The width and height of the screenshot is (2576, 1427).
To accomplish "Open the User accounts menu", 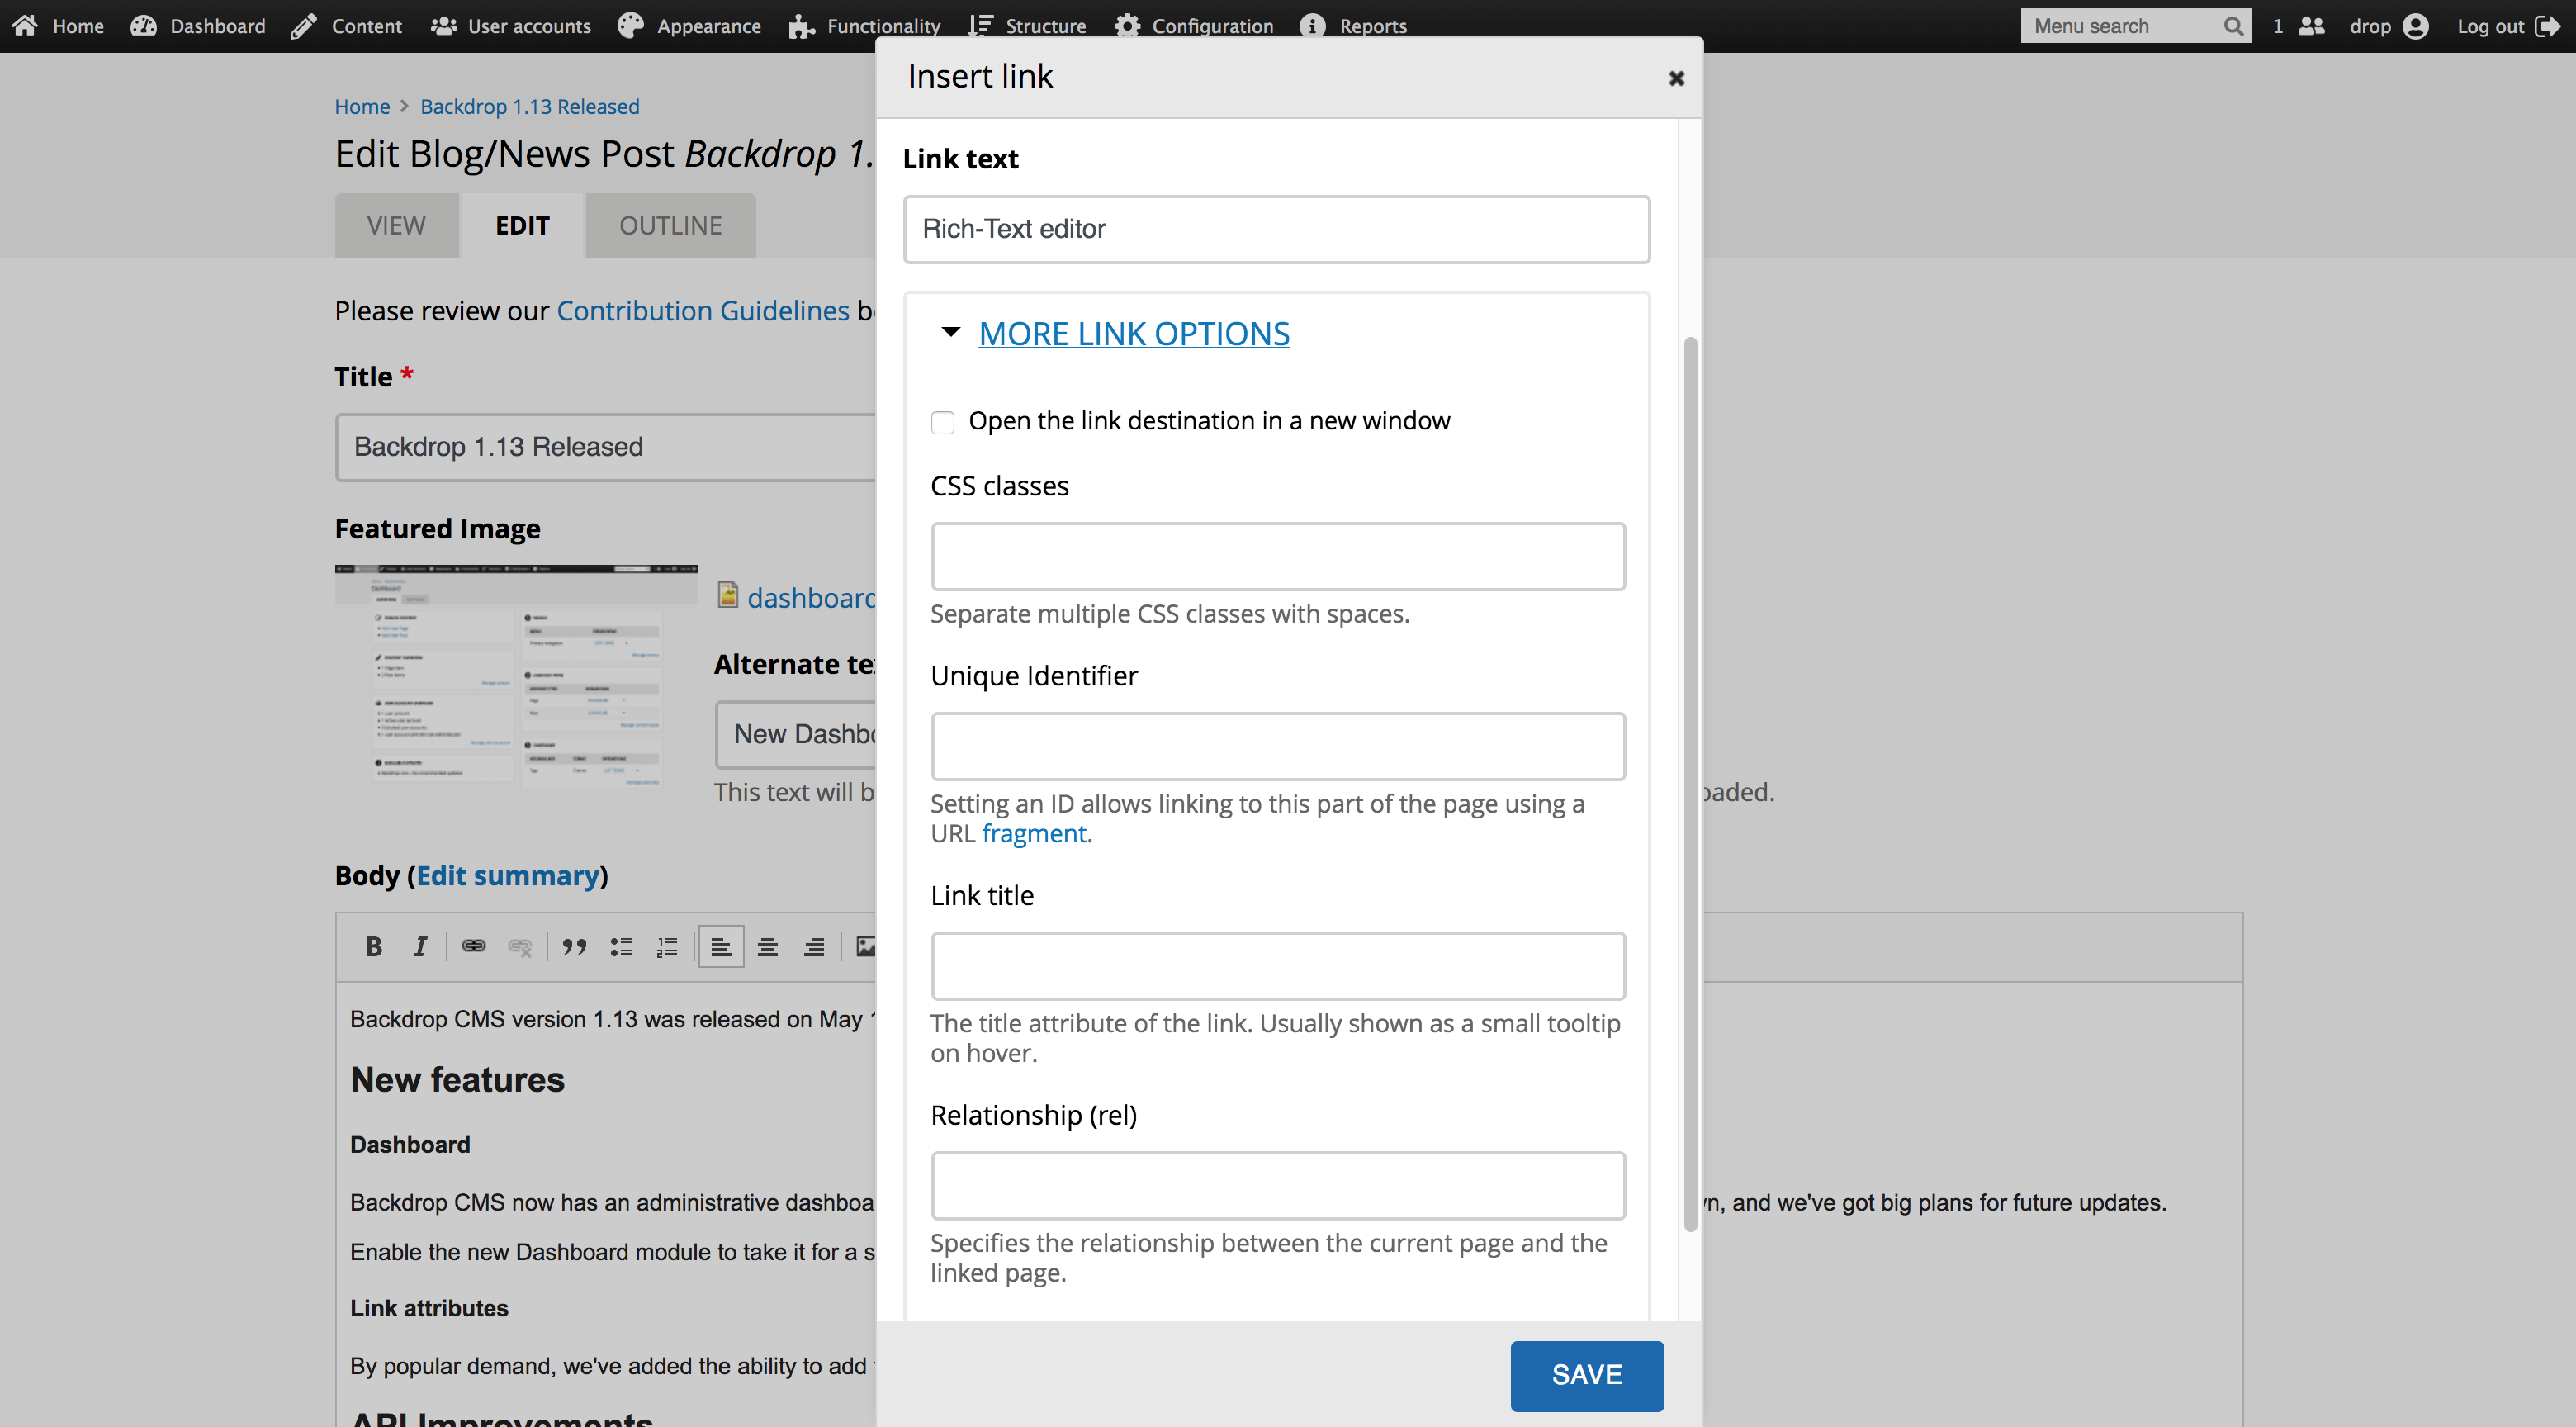I will tap(510, 26).
